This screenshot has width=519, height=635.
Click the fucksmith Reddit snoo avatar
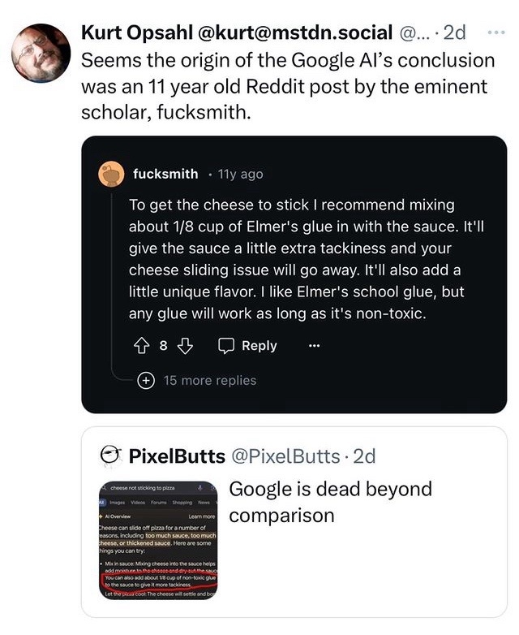coord(111,174)
